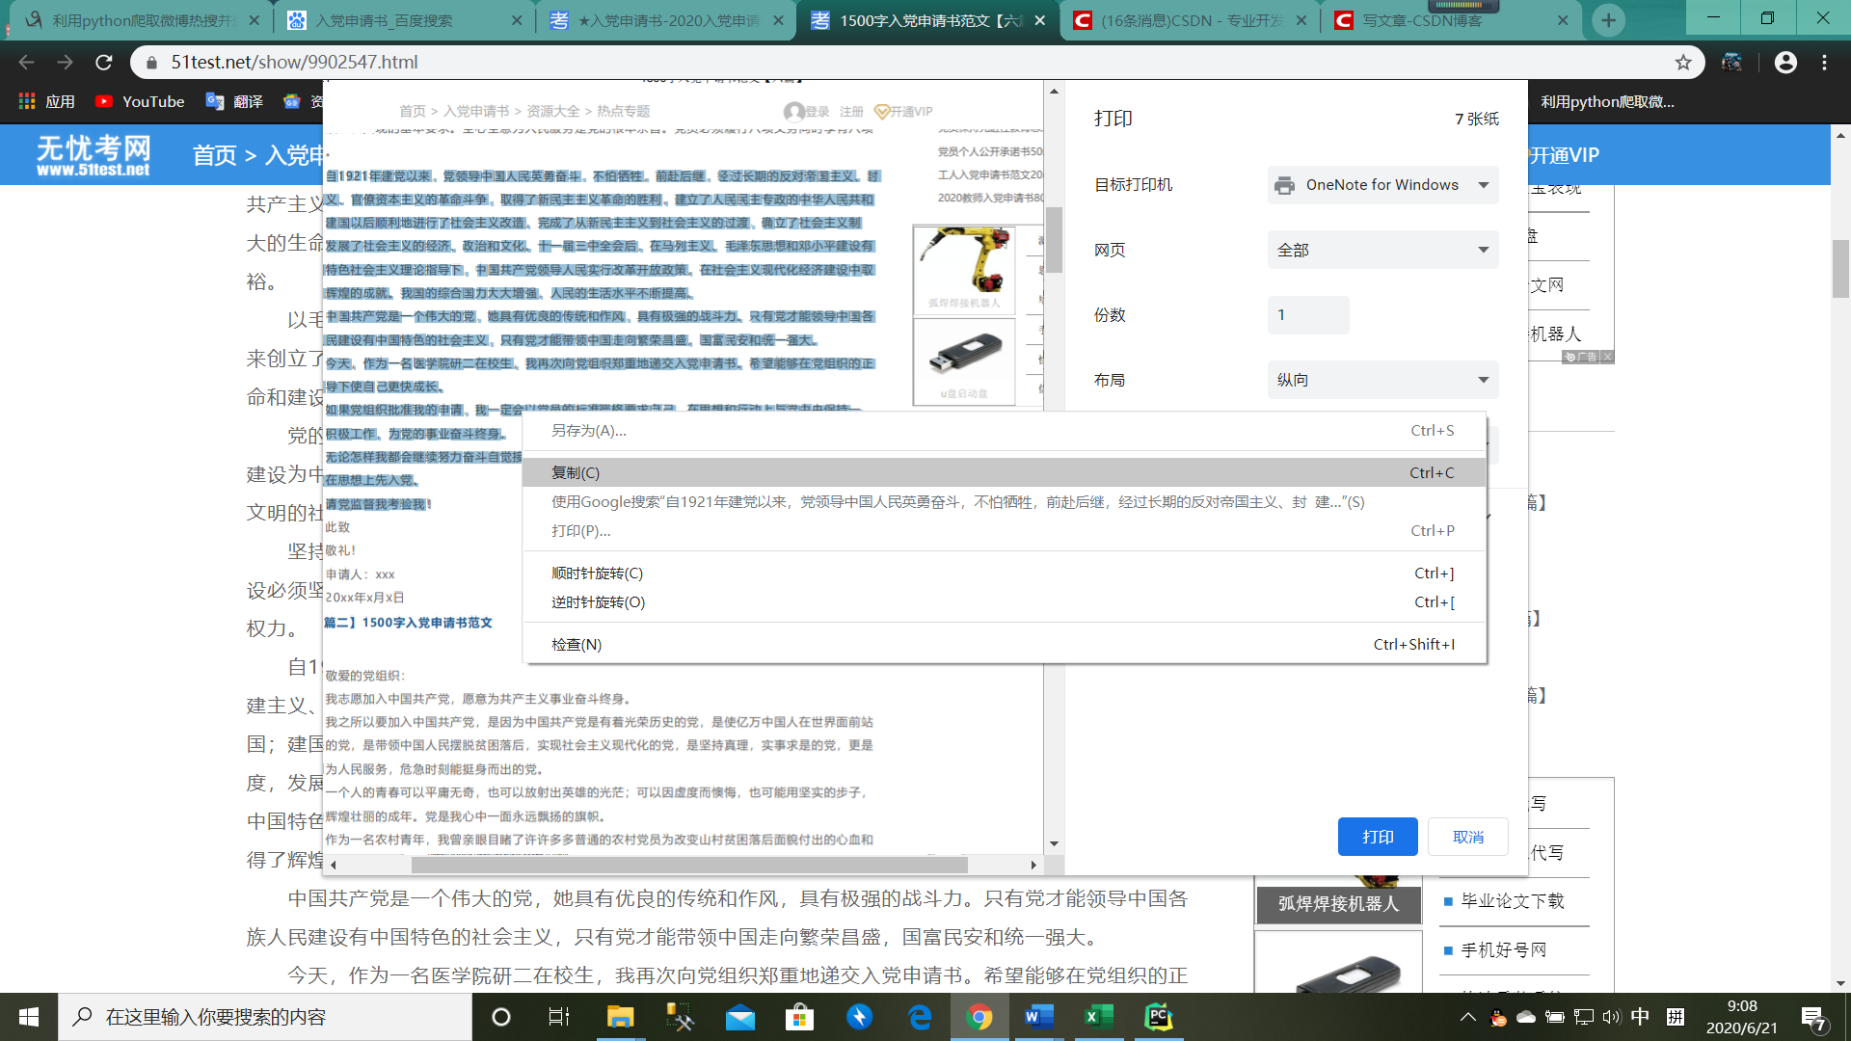Open new tab with plus icon
The width and height of the screenshot is (1851, 1041).
[1608, 20]
